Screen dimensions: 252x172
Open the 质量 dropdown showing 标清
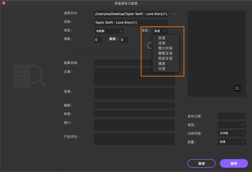pyautogui.click(x=231, y=142)
